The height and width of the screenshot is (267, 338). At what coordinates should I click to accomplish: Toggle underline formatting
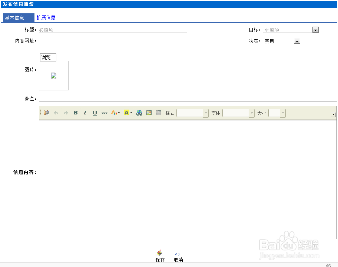pos(95,113)
